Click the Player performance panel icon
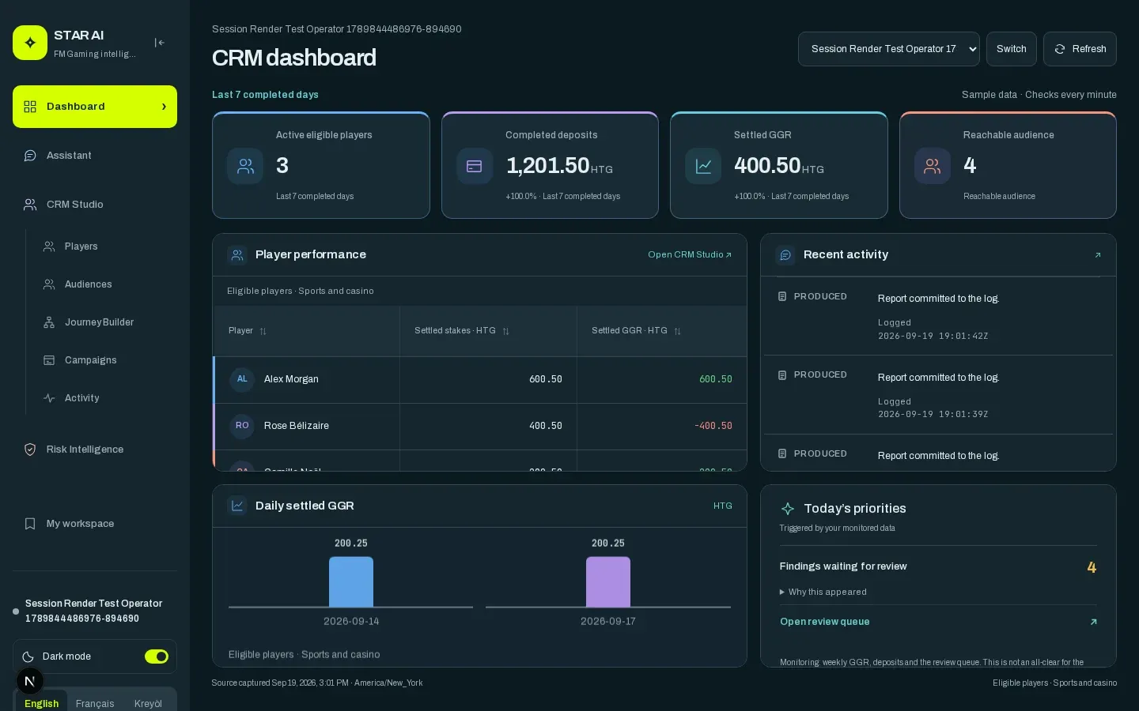Image resolution: width=1139 pixels, height=711 pixels. coord(237,254)
